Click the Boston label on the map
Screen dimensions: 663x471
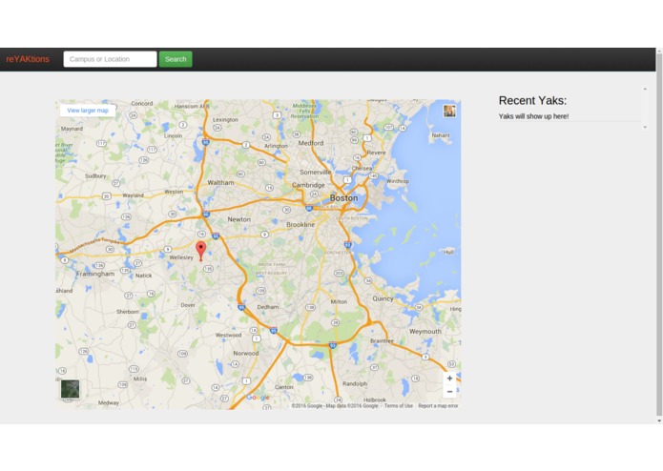(343, 197)
